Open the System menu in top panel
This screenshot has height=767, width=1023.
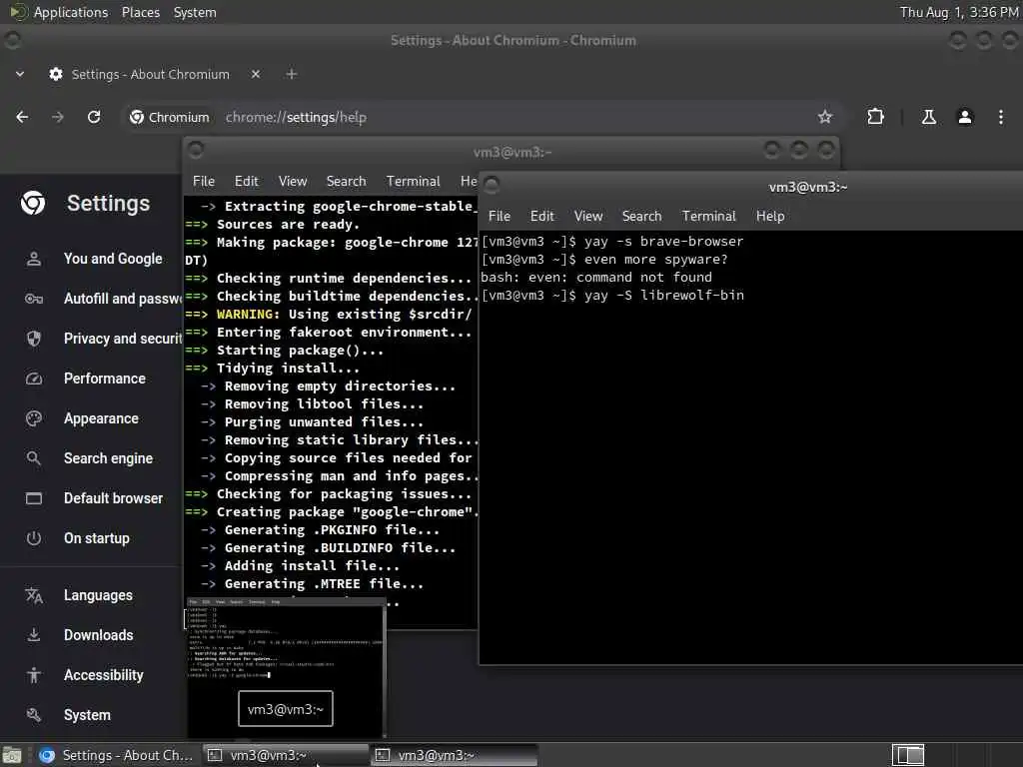[195, 12]
